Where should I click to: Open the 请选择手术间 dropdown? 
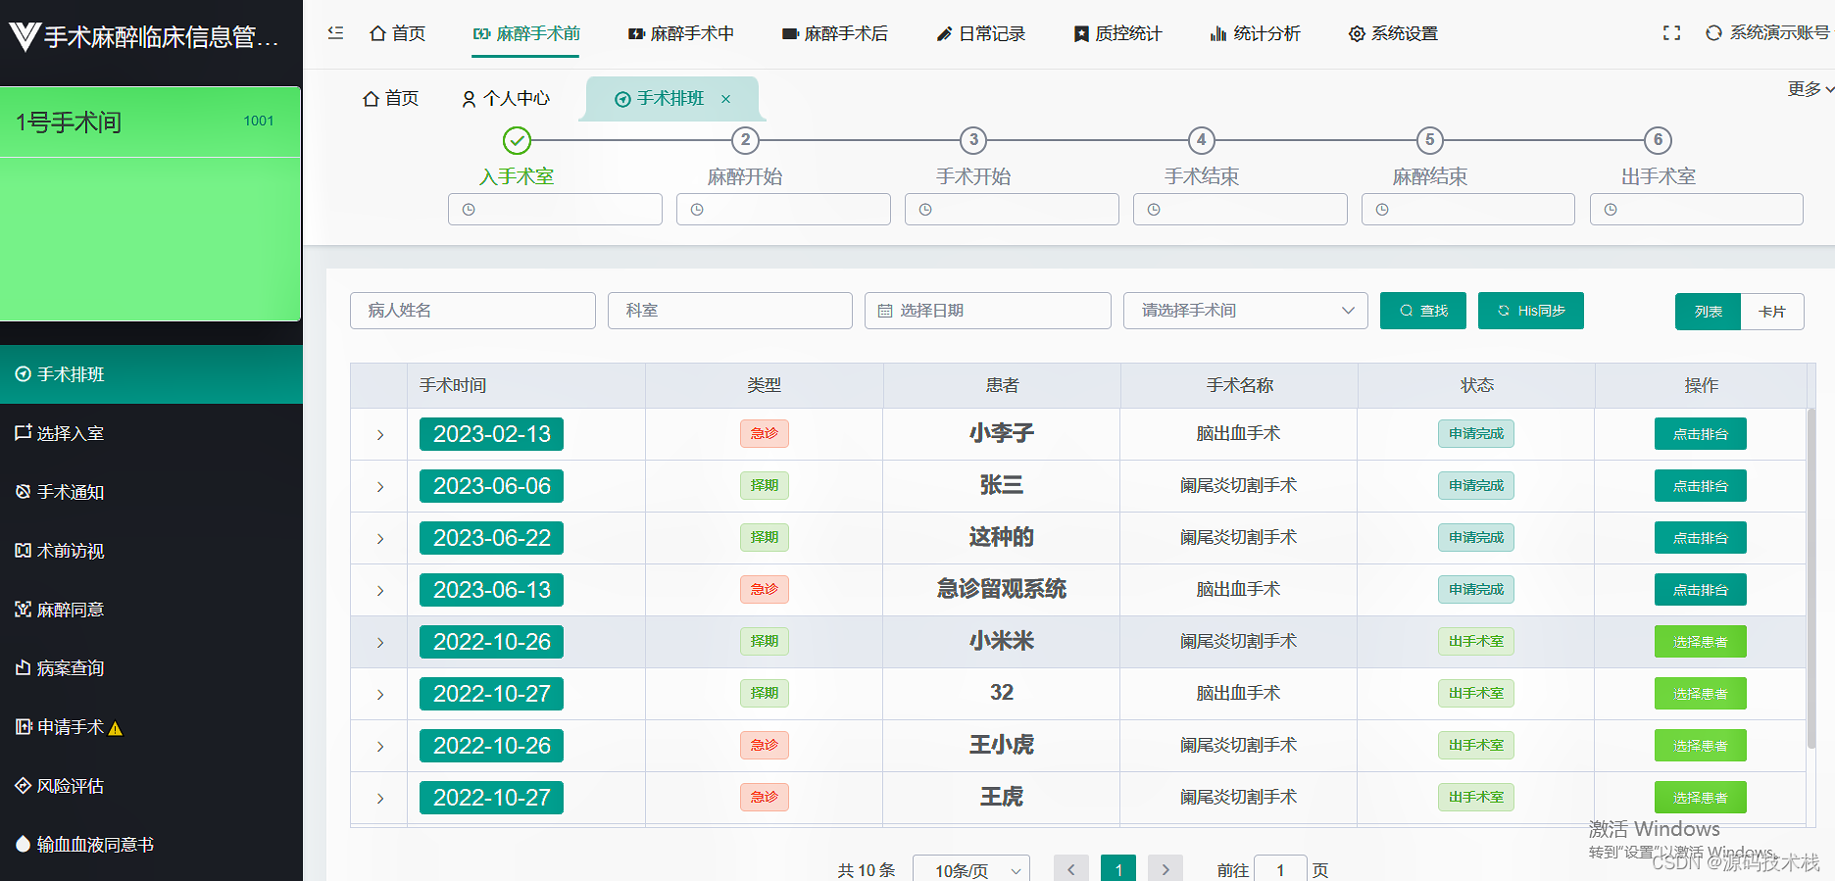point(1245,311)
